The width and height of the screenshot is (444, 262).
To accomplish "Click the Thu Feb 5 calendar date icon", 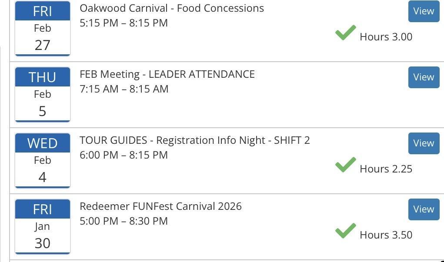I will click(x=43, y=95).
